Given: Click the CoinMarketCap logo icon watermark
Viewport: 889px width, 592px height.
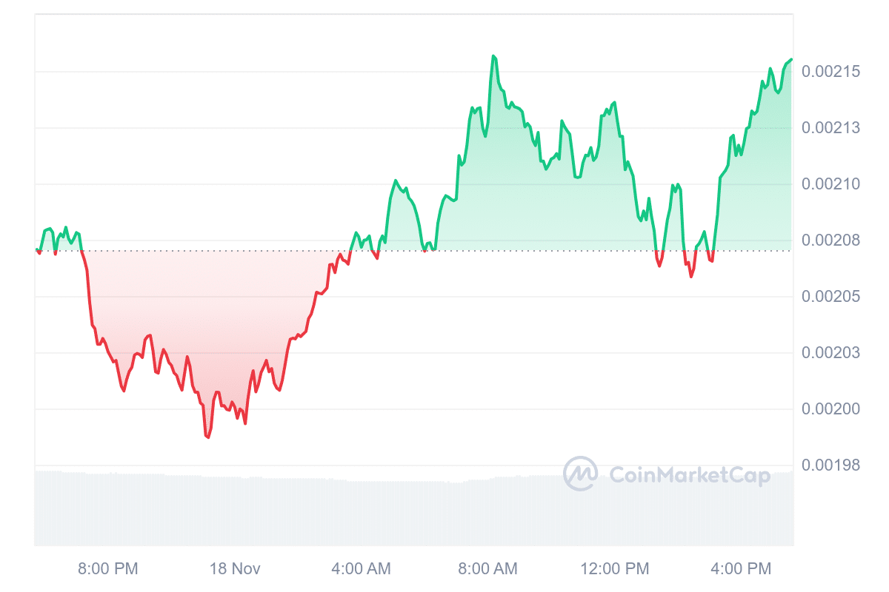Looking at the screenshot, I should point(580,474).
